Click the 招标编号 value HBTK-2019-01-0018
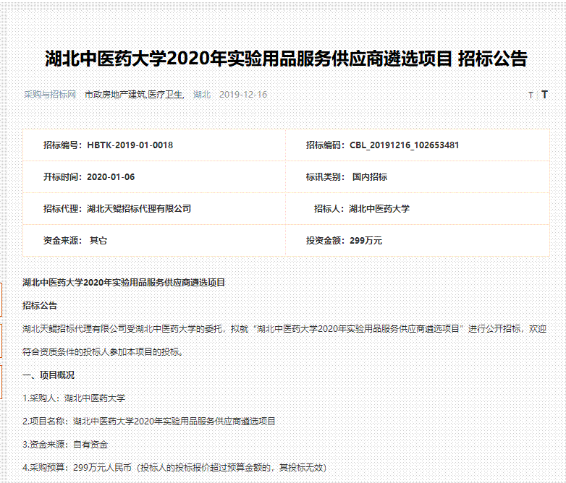The height and width of the screenshot is (483, 566). [x=130, y=145]
